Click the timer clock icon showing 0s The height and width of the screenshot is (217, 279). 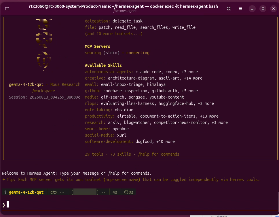click(126, 192)
